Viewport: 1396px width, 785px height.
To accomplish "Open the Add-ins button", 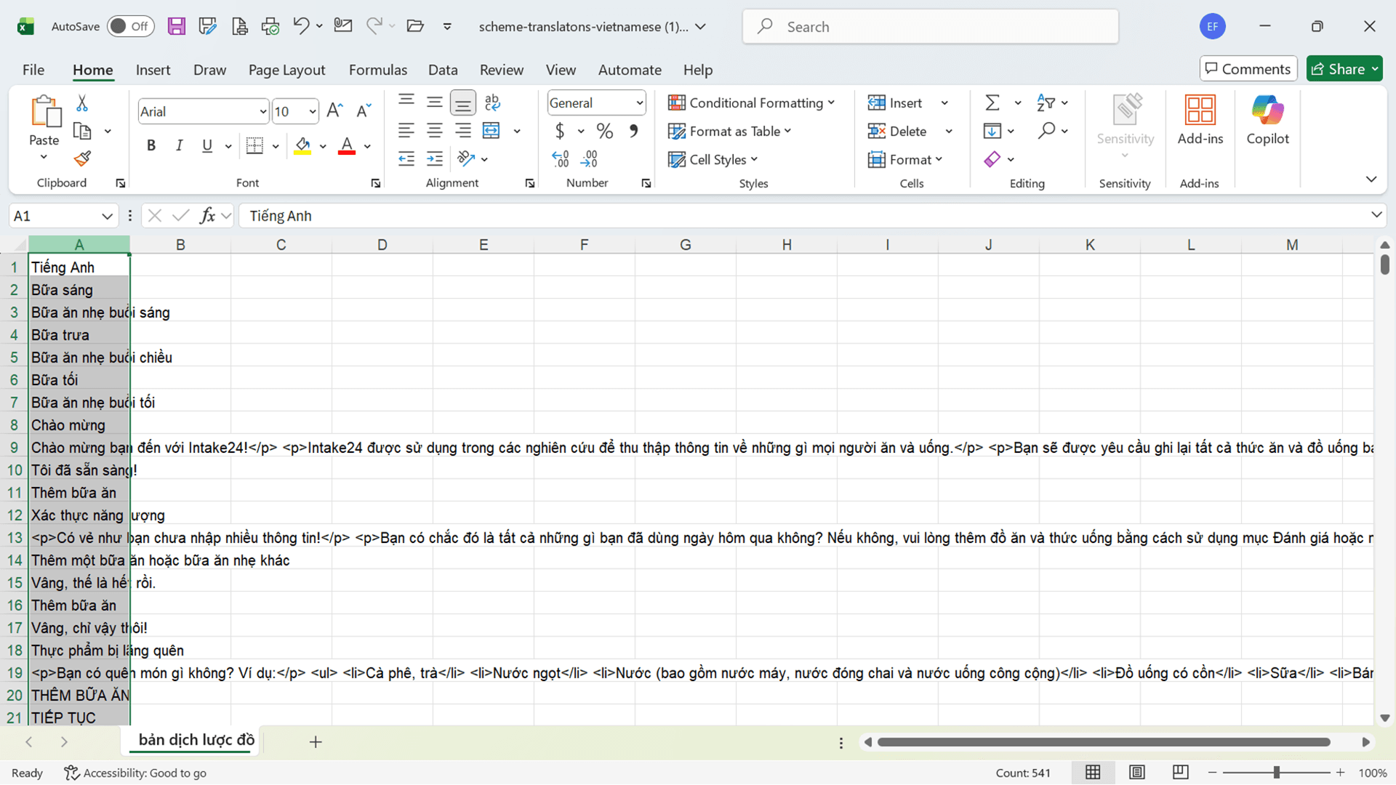I will pos(1200,120).
